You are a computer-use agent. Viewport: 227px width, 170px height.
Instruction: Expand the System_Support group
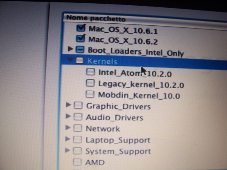pos(67,150)
